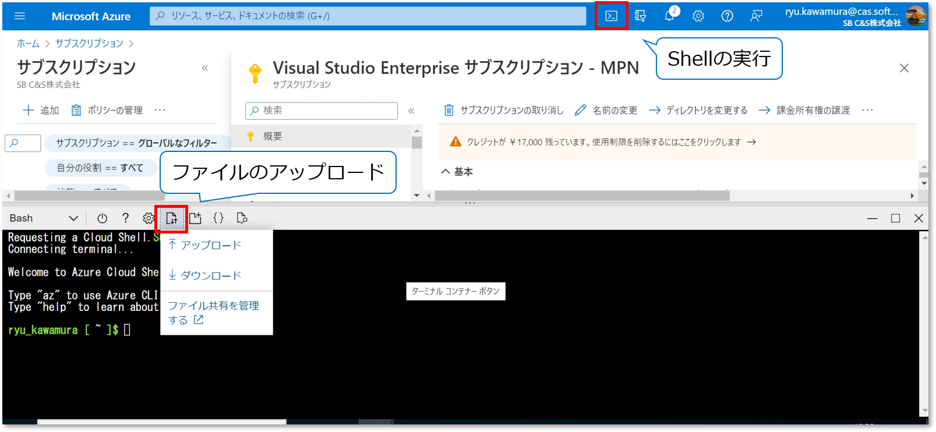The image size is (936, 432).
Task: Open ポリシーの管理
Action: coord(107,110)
